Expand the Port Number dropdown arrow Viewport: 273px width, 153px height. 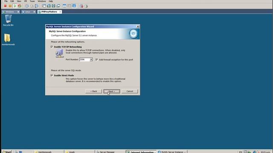(x=91, y=59)
